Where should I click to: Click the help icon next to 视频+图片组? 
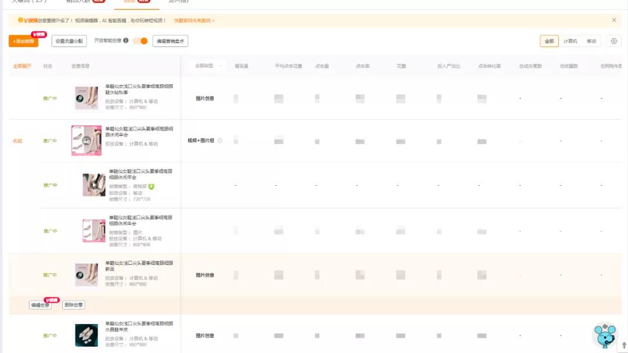click(x=220, y=141)
